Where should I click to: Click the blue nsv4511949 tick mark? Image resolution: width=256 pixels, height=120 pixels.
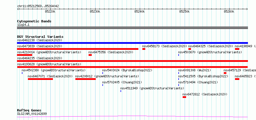(x=121, y=91)
